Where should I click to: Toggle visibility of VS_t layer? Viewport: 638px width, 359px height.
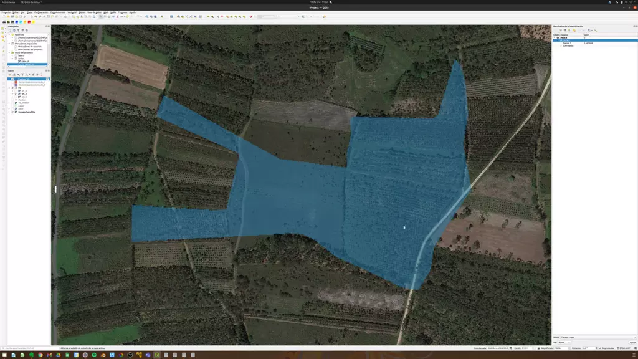coord(16,94)
